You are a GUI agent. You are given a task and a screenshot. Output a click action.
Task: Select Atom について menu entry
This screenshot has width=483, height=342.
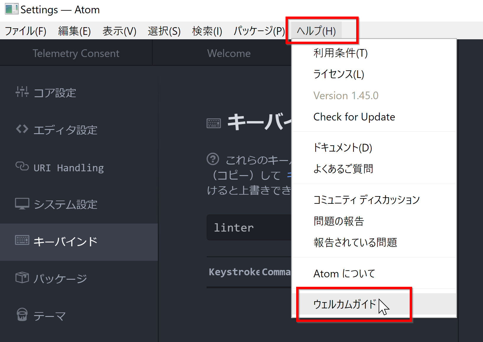pos(374,273)
